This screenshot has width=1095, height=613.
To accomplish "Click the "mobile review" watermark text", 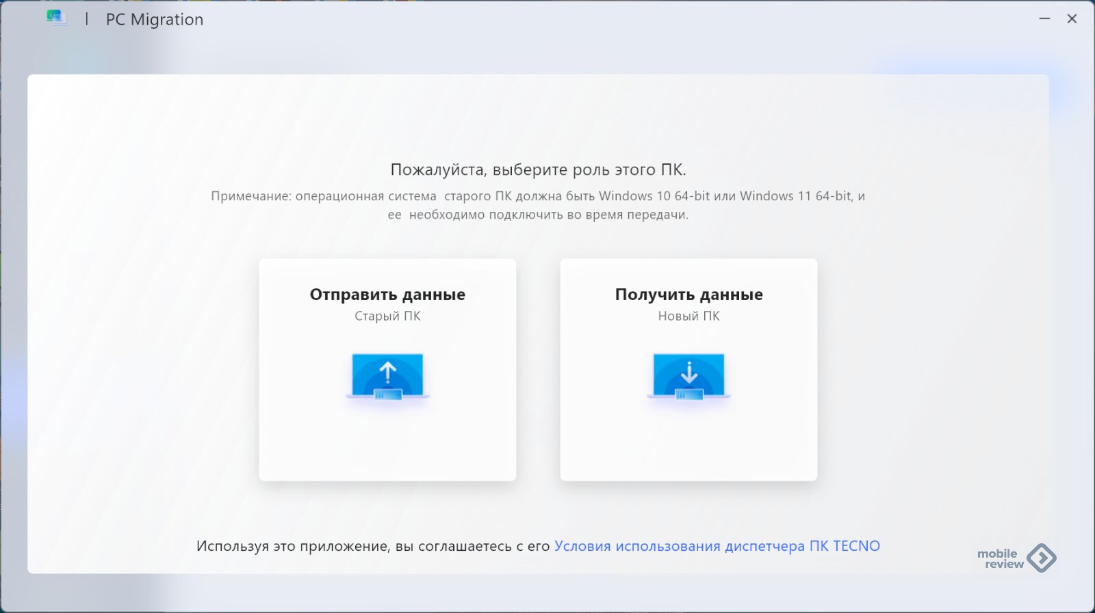I will click(x=999, y=559).
